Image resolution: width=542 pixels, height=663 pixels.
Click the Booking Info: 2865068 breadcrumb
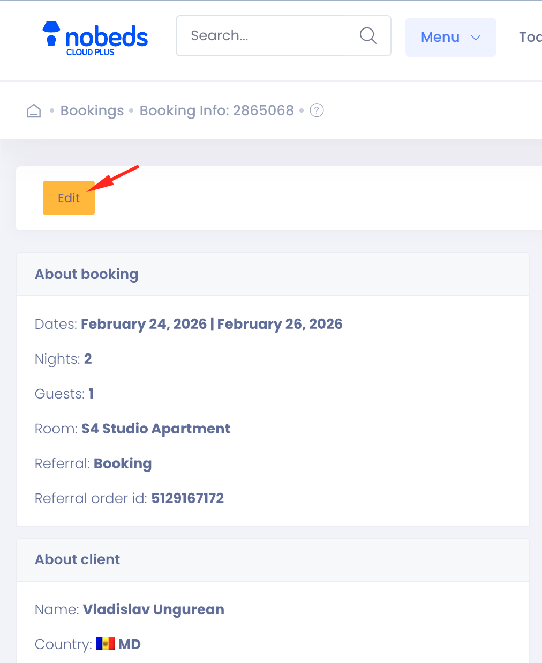point(216,110)
